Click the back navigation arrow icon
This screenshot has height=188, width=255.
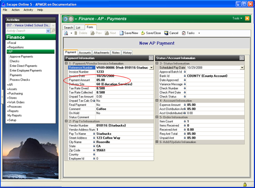click(x=65, y=19)
